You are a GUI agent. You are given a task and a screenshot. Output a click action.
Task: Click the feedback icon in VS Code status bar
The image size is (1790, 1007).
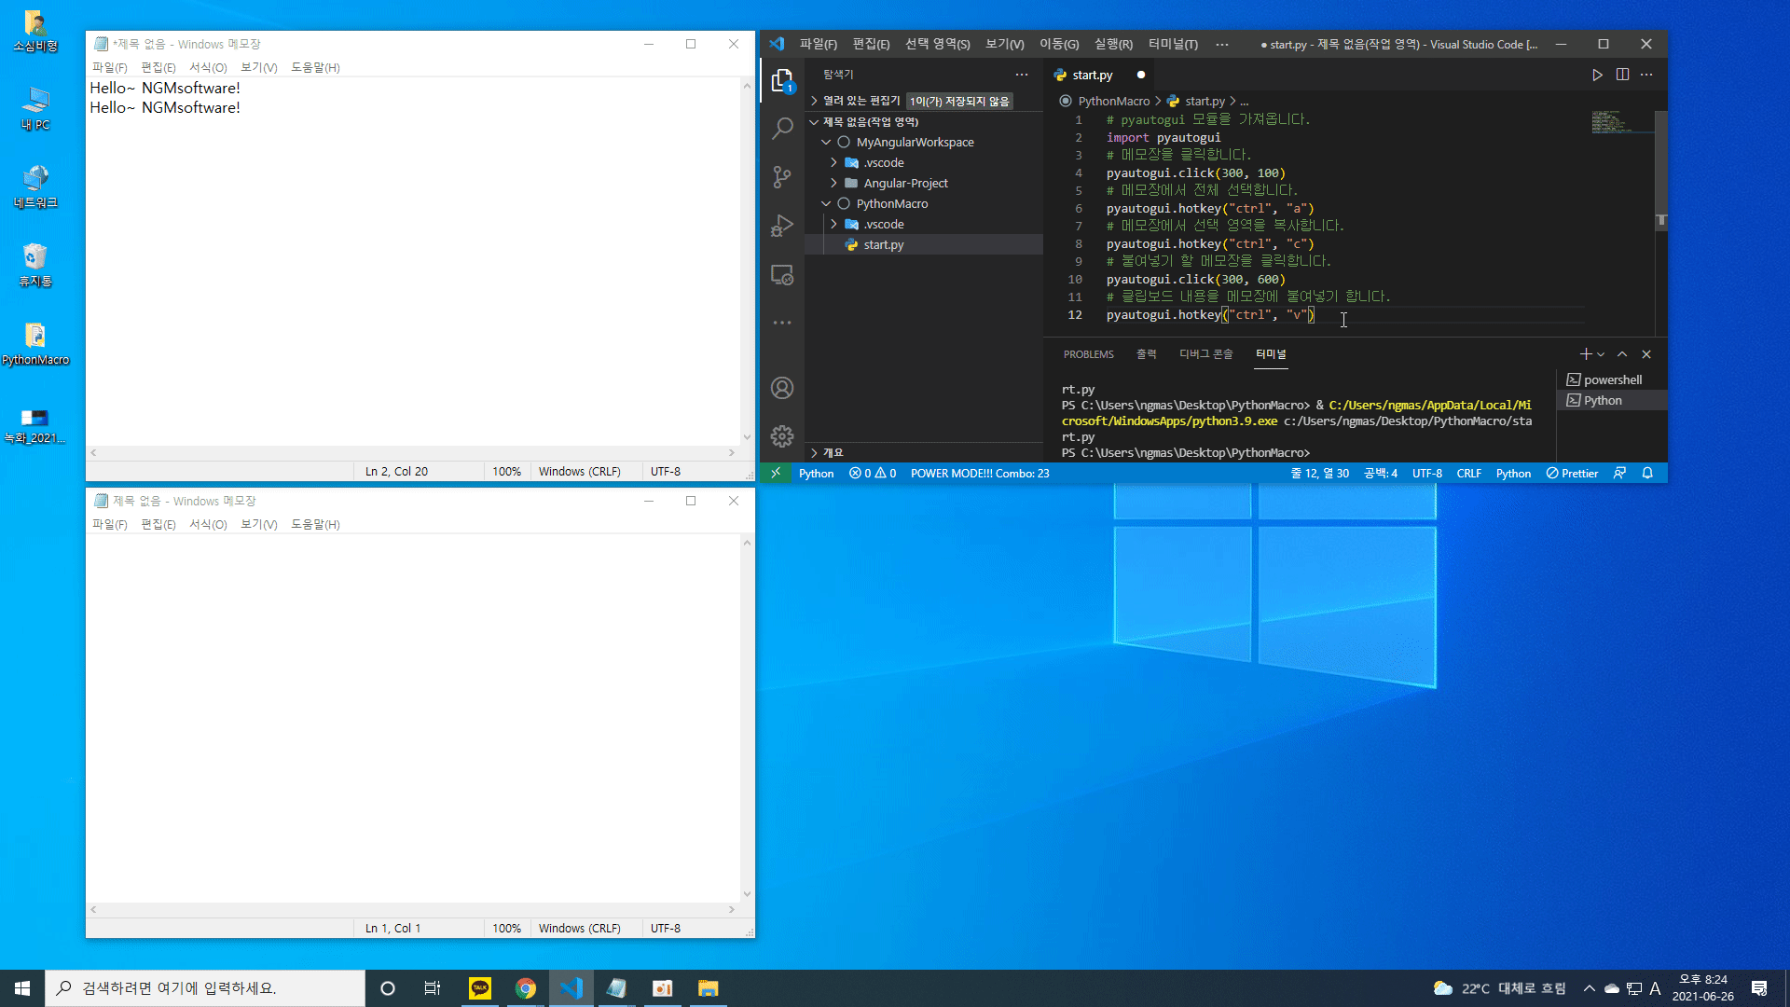click(1619, 474)
